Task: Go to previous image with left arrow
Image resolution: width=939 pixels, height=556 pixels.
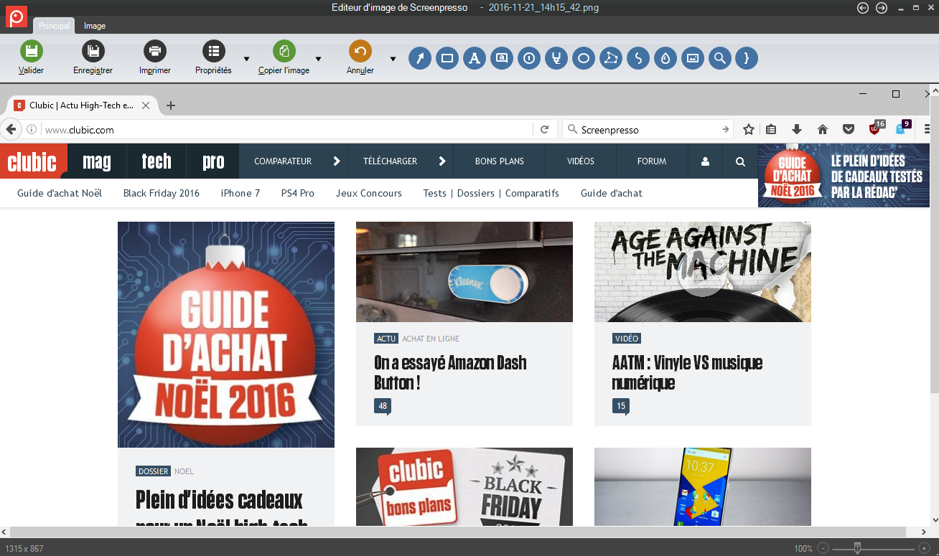Action: pyautogui.click(x=864, y=8)
